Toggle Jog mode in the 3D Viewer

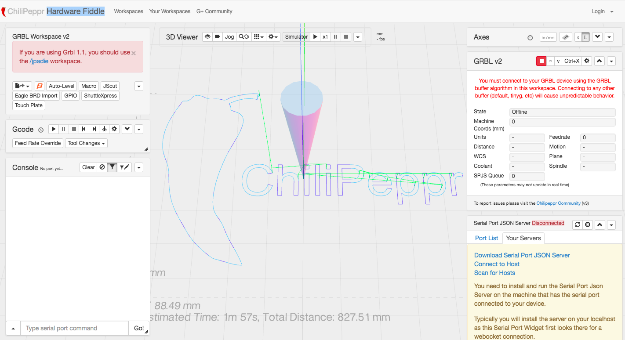[x=229, y=37]
